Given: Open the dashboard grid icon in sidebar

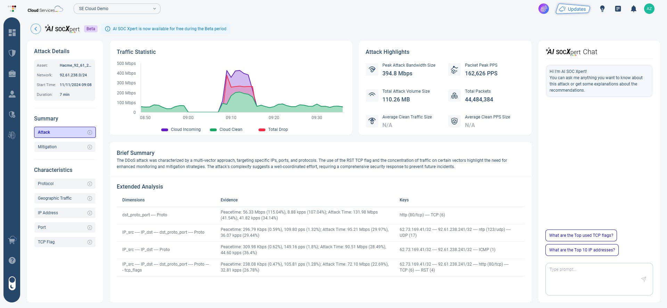Looking at the screenshot, I should click(12, 33).
